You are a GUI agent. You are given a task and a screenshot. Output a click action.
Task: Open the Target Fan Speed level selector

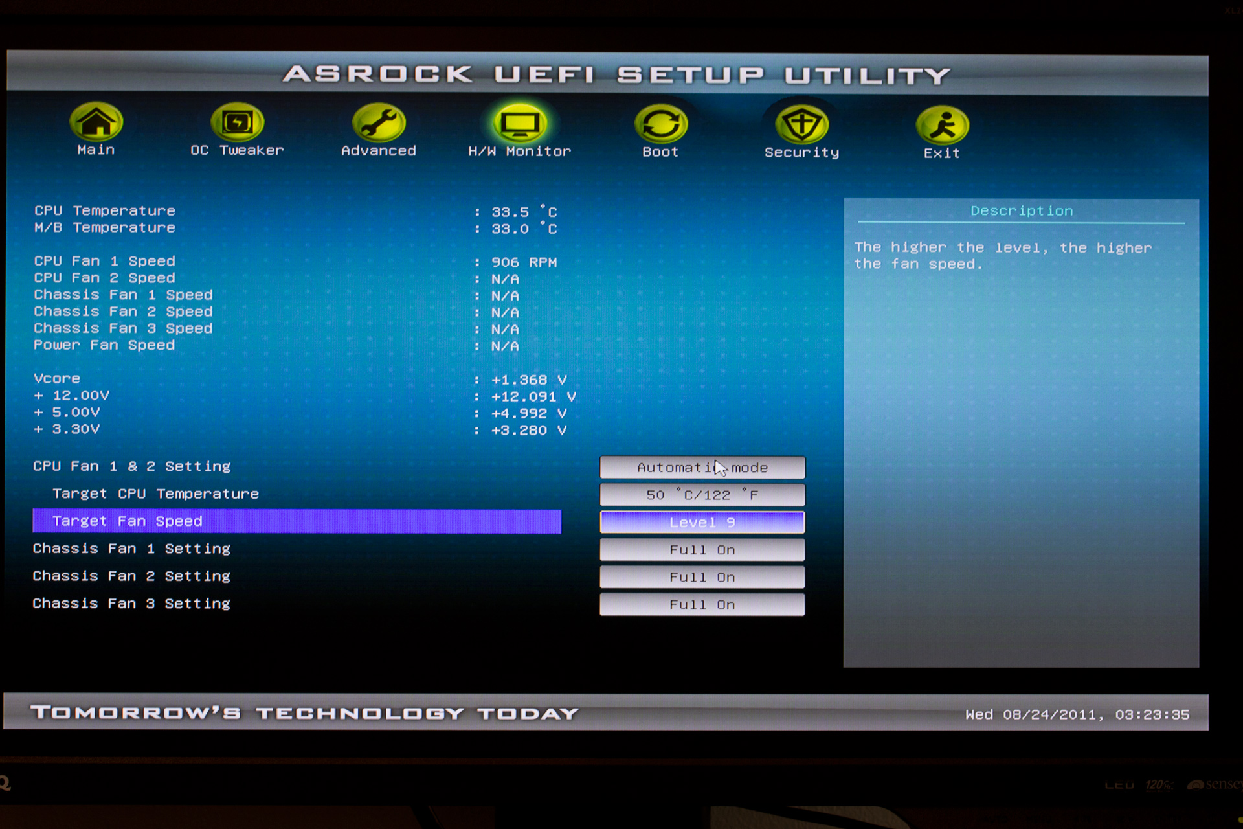(702, 522)
